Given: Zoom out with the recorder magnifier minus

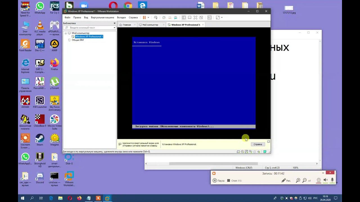Looking at the screenshot, I should tap(304, 181).
